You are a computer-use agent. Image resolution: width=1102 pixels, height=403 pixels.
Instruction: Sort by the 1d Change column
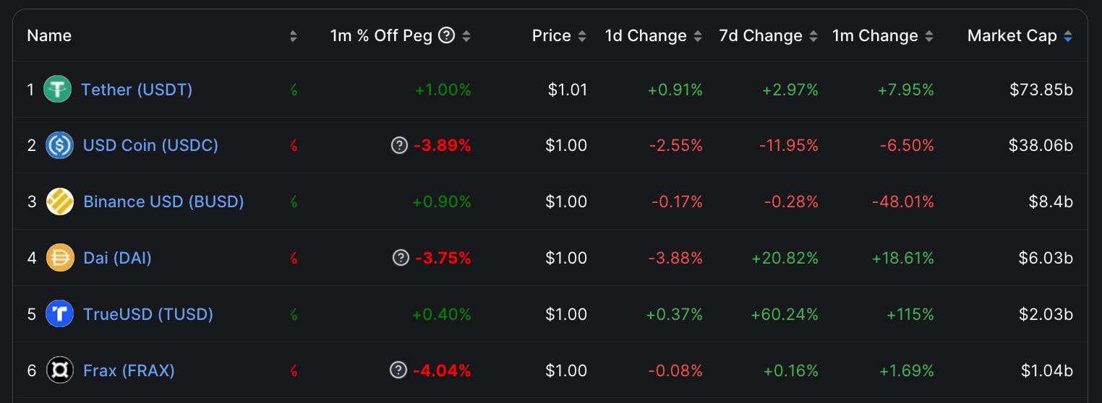pos(698,36)
